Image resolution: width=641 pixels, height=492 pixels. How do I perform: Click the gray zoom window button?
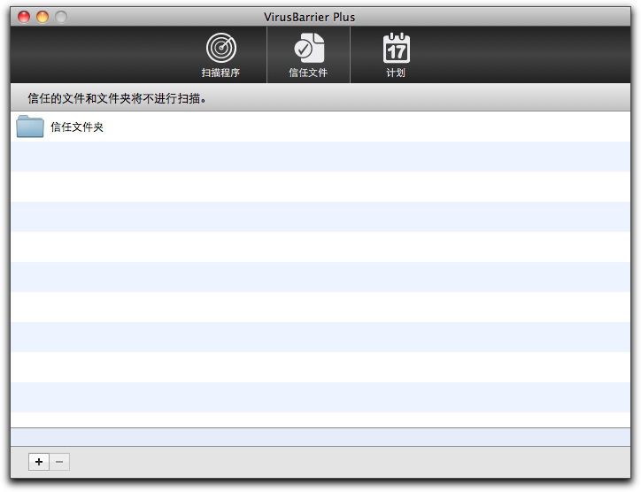coord(61,17)
